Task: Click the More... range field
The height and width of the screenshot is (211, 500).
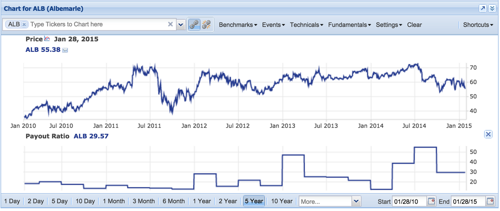Action: (x=325, y=201)
